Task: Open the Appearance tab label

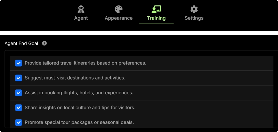Action: point(119,18)
